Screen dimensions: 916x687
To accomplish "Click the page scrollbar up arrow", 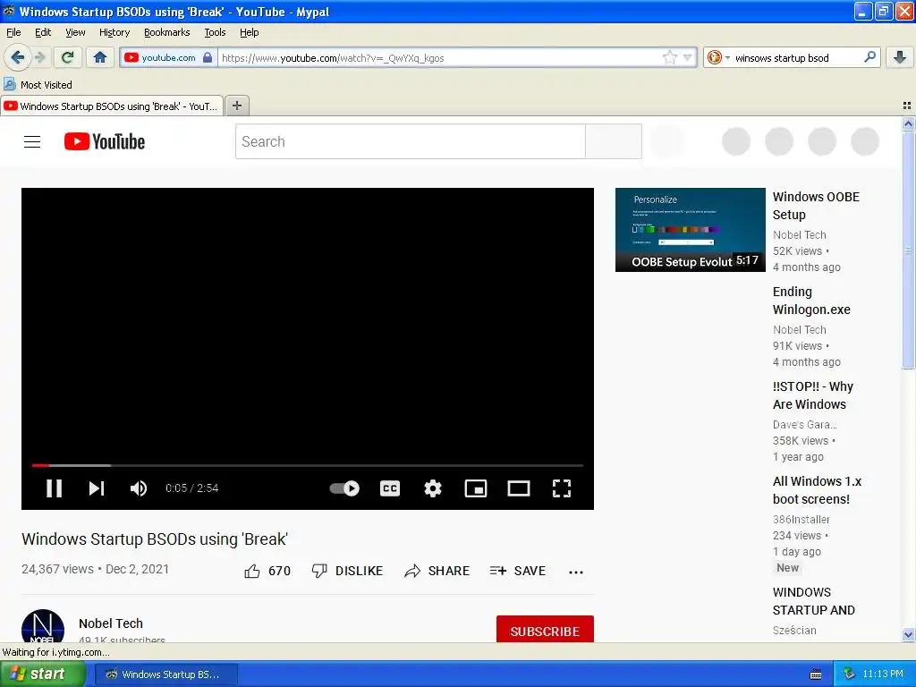I will (908, 123).
